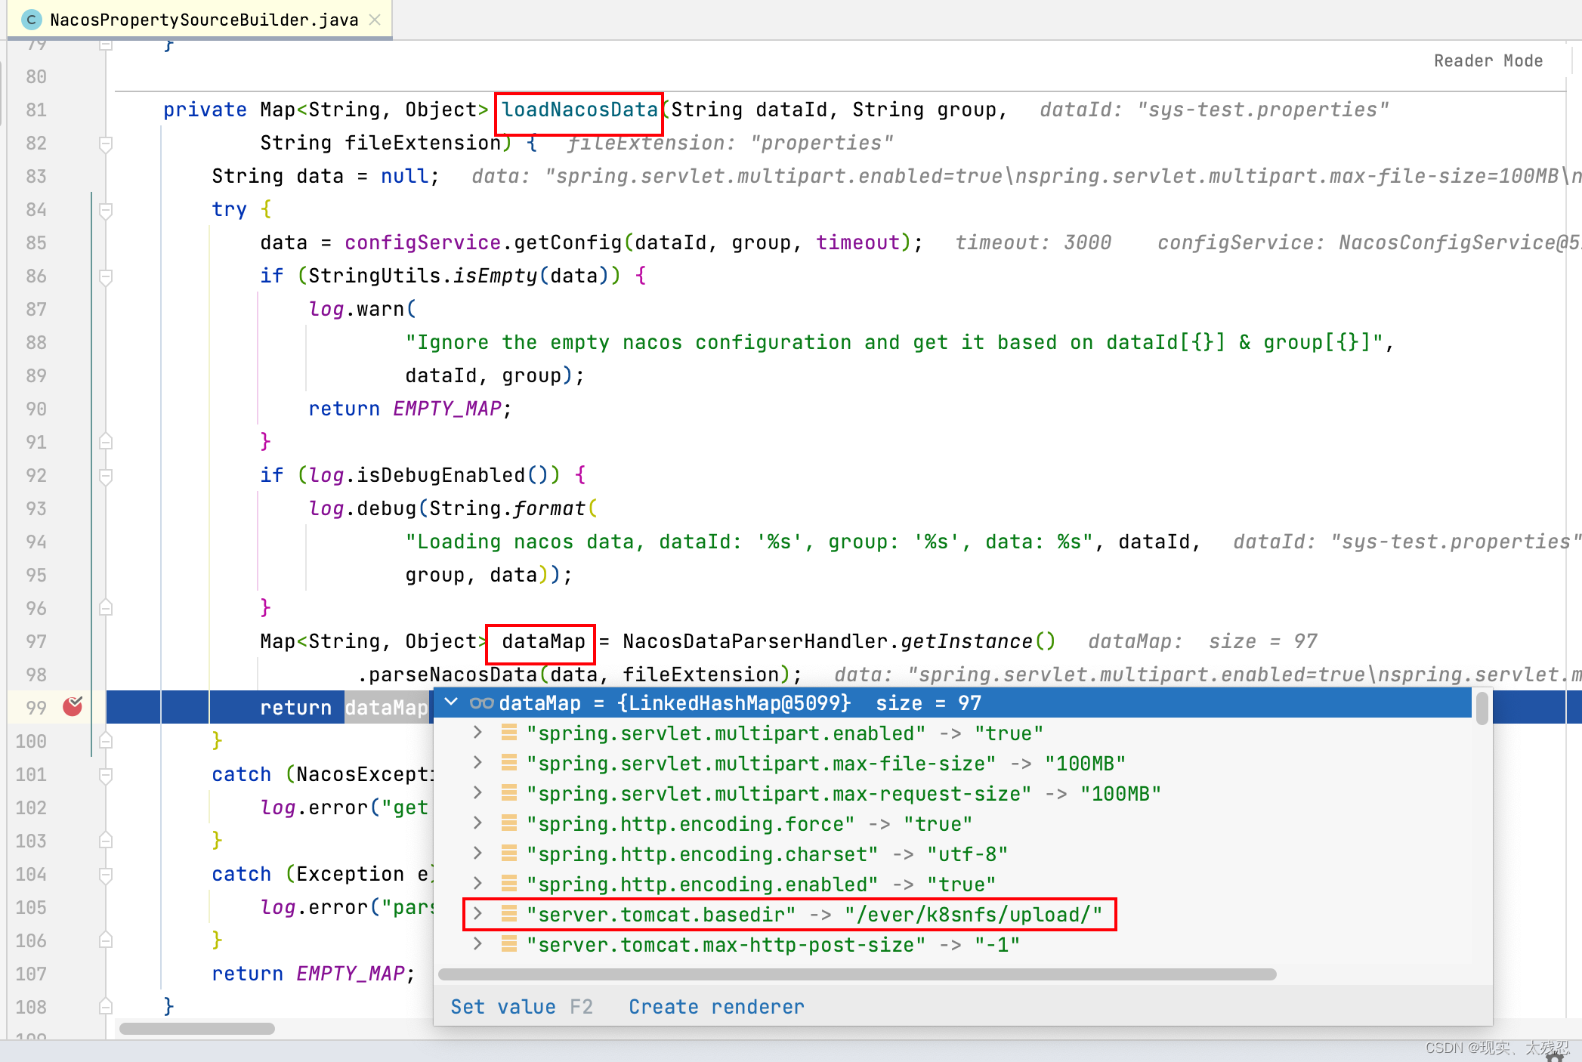1582x1062 pixels.
Task: Expand the server.tomcat.max-http-post-size entry
Action: pos(477,944)
